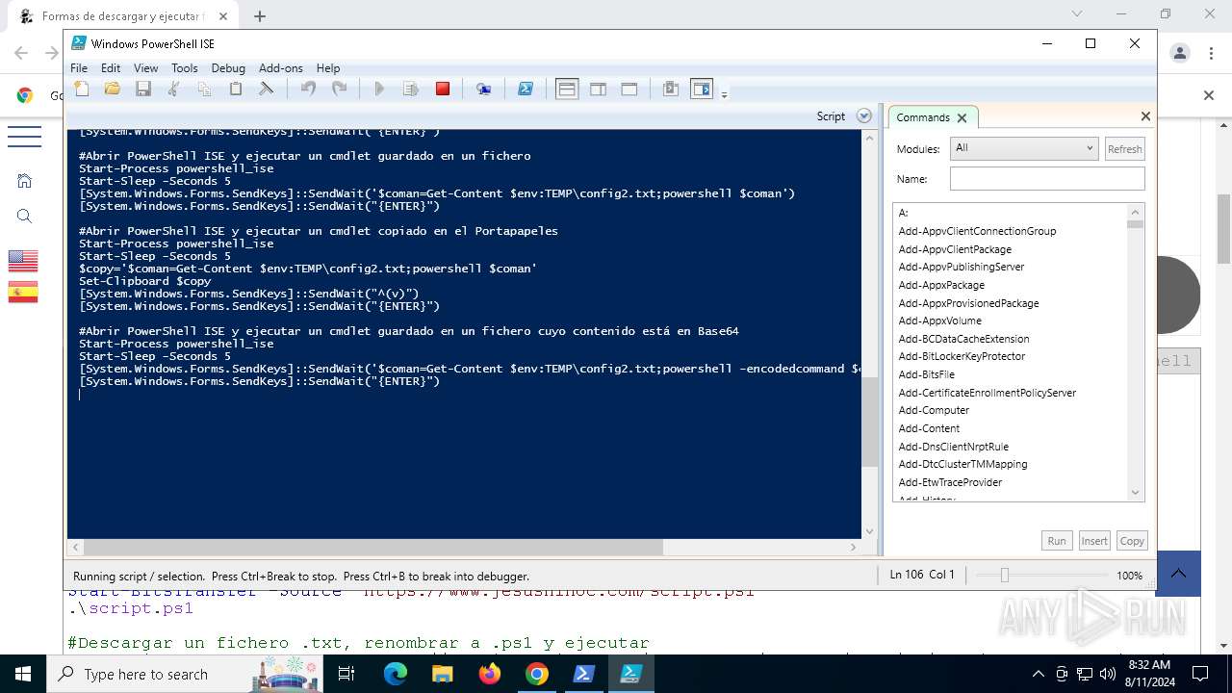
Task: Redo the edit using the toolbar arrow
Action: (339, 89)
